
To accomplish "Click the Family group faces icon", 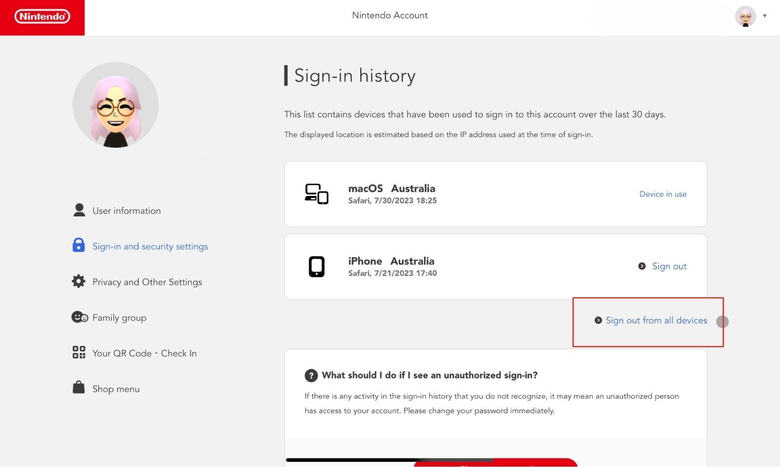I will pyautogui.click(x=80, y=317).
